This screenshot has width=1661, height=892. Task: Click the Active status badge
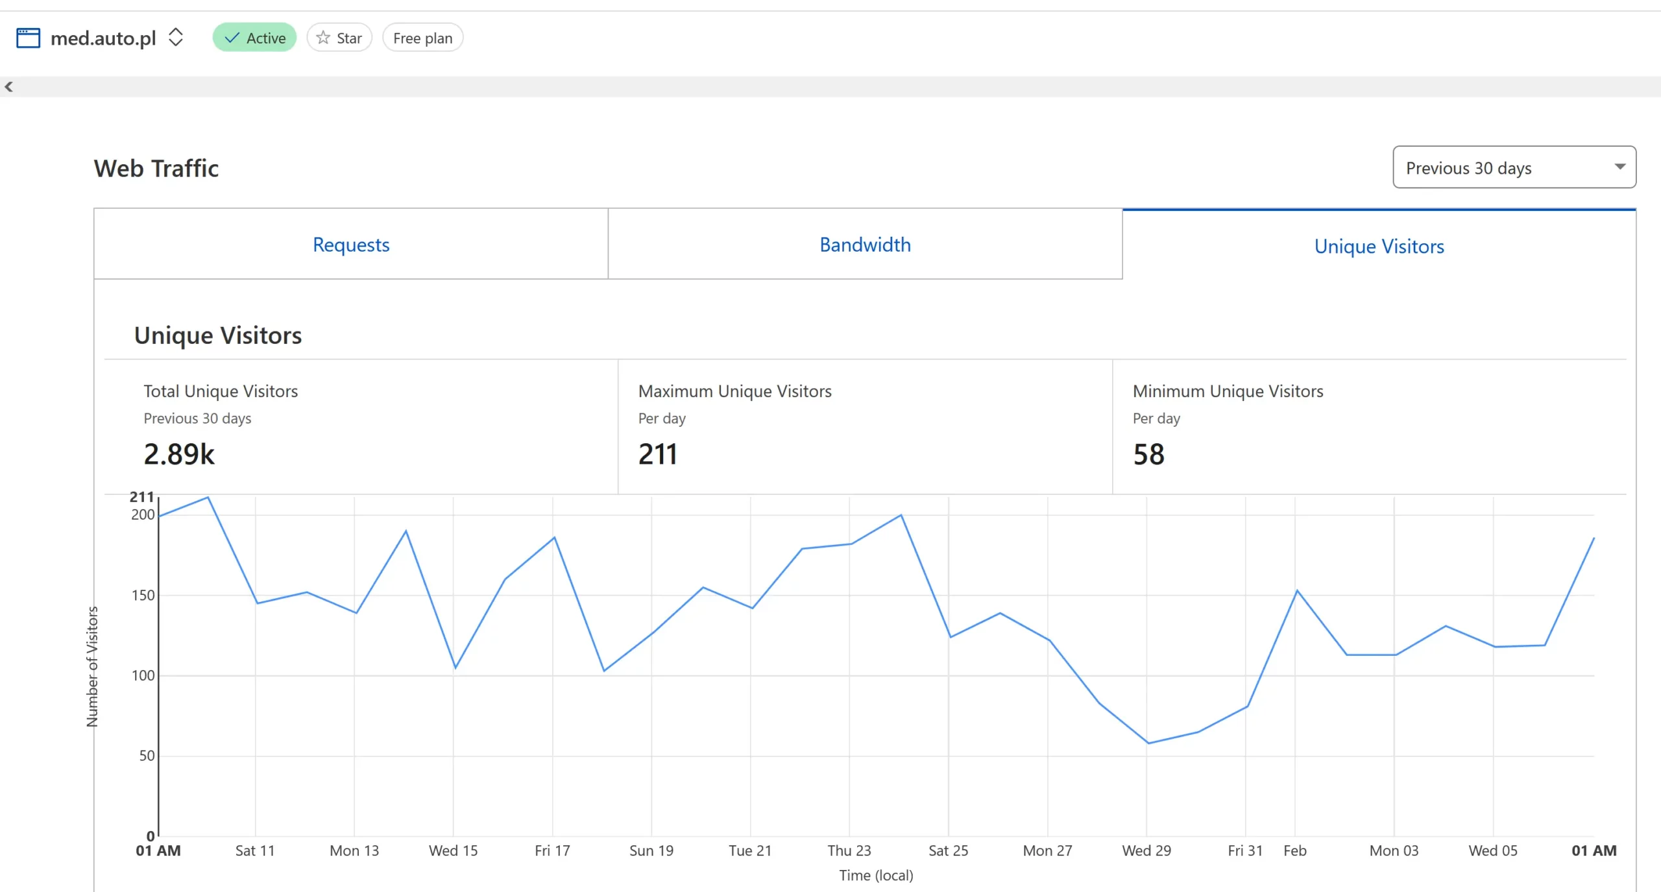tap(254, 38)
